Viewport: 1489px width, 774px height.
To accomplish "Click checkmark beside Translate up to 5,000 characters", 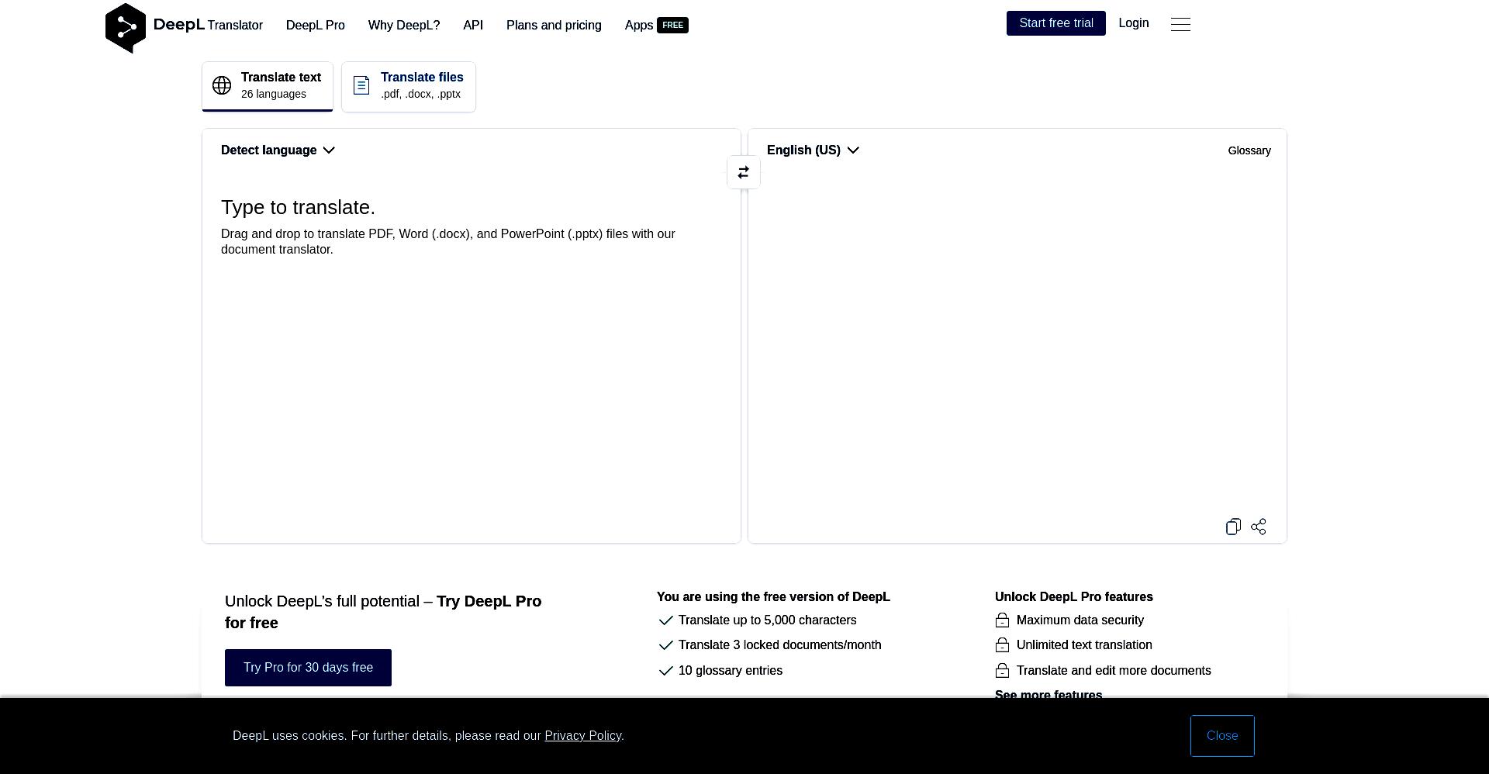I will pyautogui.click(x=665, y=620).
